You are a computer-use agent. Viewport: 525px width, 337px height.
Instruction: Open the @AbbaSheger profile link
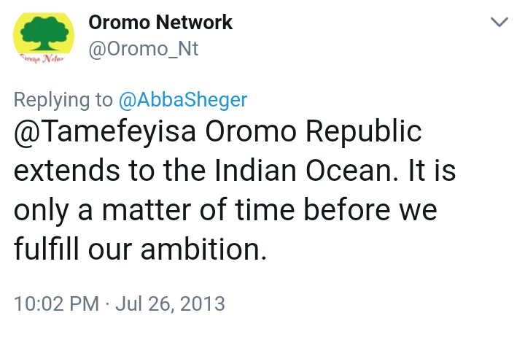[182, 100]
